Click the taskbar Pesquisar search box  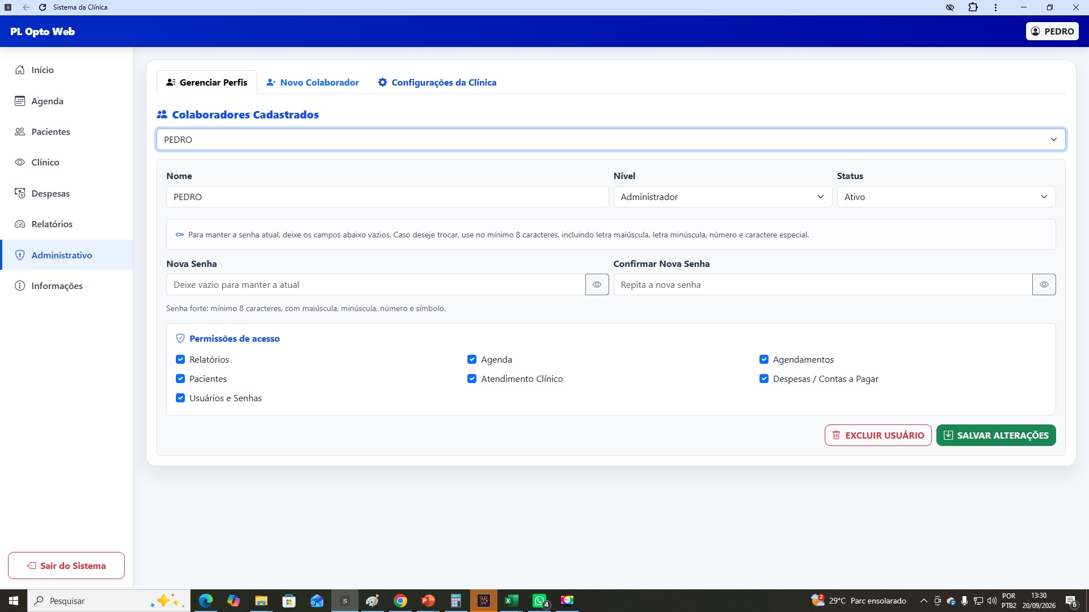pos(109,601)
